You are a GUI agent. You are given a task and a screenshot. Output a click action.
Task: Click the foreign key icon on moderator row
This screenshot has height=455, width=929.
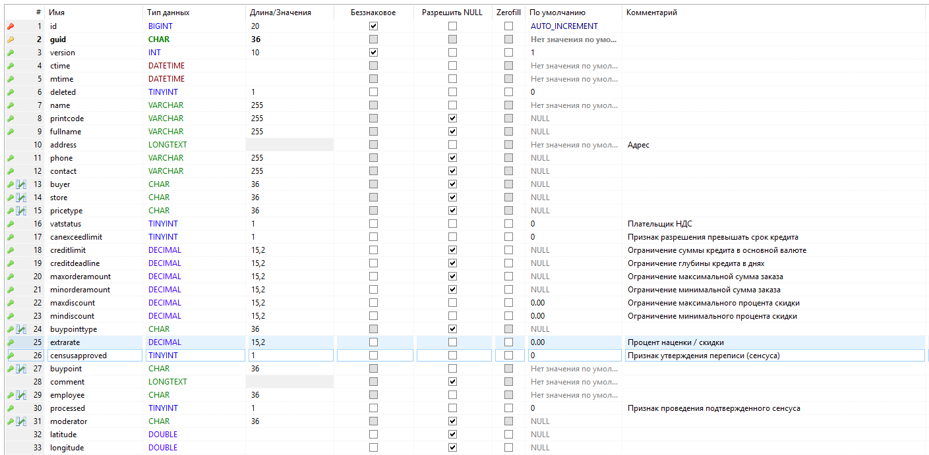pyautogui.click(x=22, y=421)
